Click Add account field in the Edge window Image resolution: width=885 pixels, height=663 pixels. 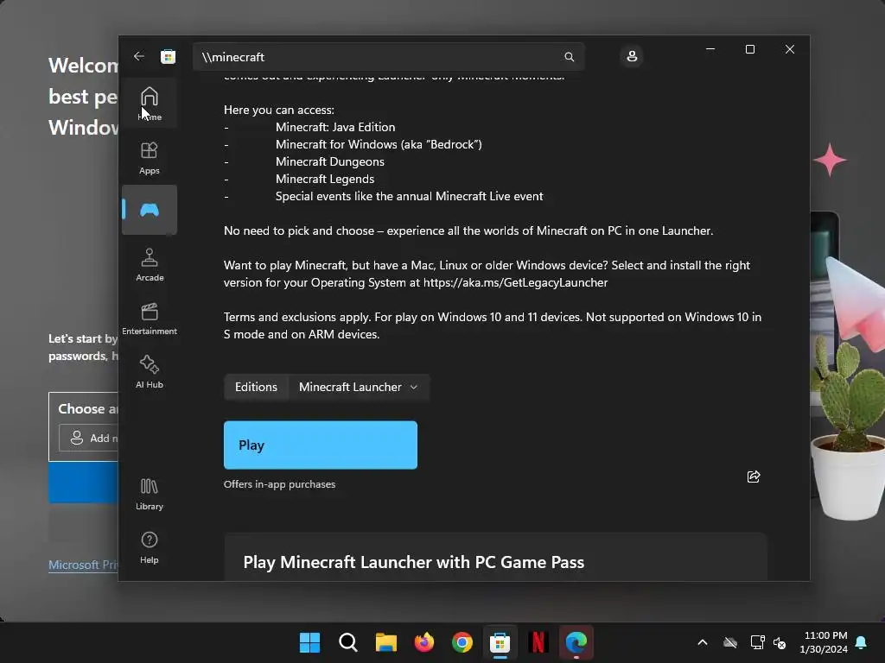tap(89, 438)
